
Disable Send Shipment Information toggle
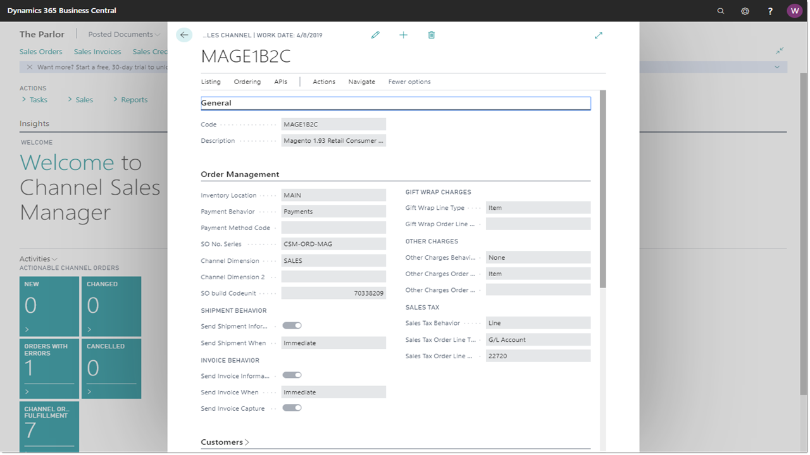(292, 325)
